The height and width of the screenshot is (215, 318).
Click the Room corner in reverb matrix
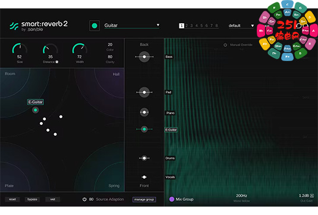[x=10, y=74]
